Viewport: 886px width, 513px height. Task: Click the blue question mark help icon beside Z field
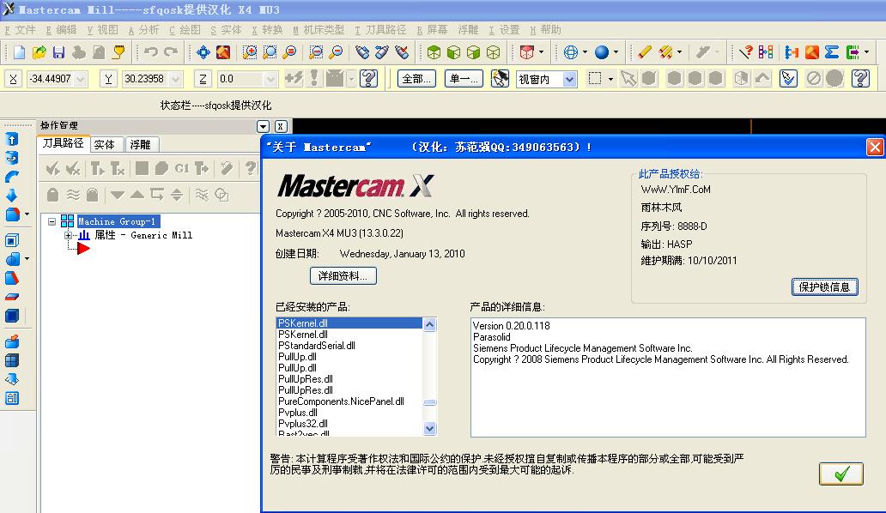tap(369, 78)
